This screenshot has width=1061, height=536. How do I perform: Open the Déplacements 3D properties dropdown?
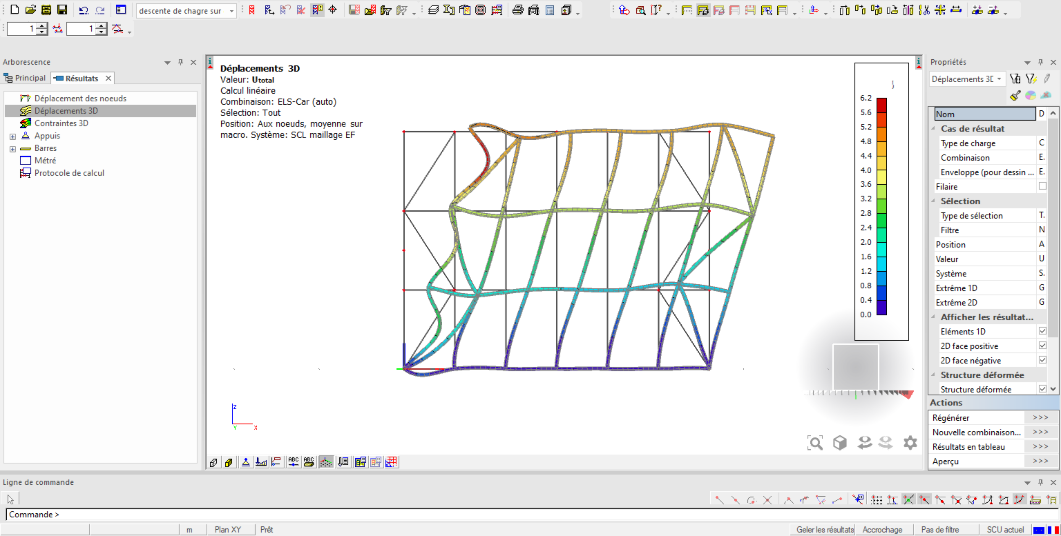(999, 79)
